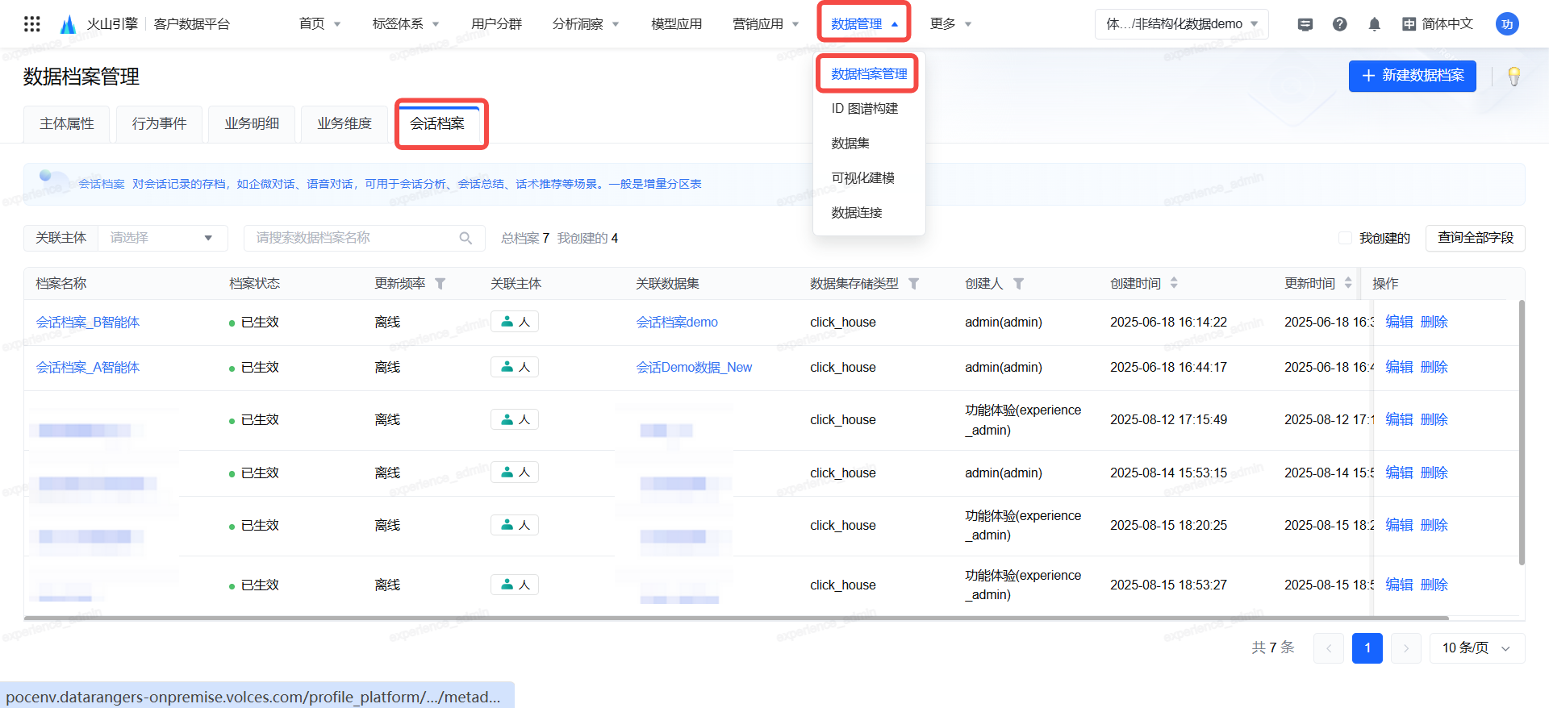This screenshot has width=1549, height=708.
Task: Click 查询全部字段 button
Action: tap(1475, 238)
